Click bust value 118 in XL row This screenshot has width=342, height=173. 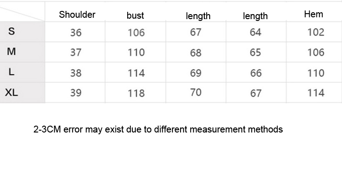coord(136,93)
